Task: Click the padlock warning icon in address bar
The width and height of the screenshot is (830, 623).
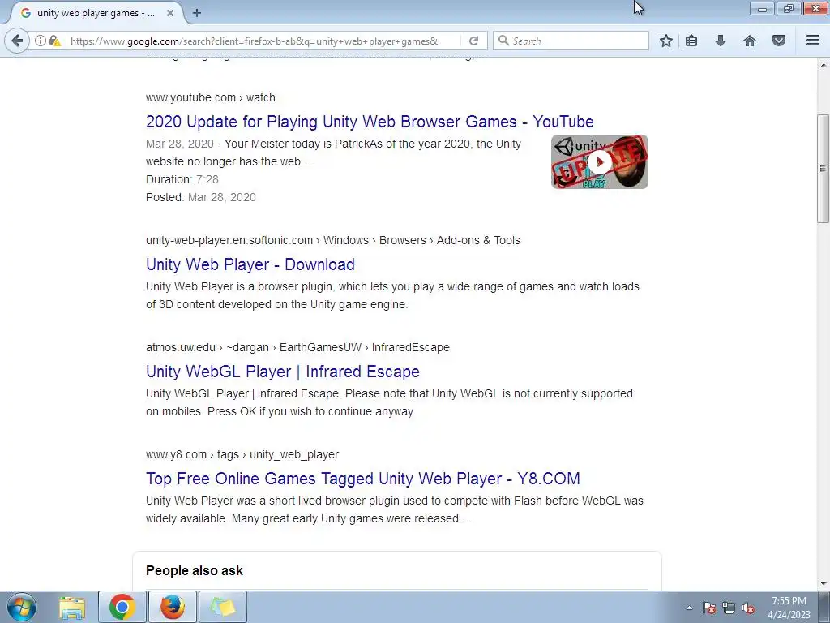Action: click(x=54, y=41)
